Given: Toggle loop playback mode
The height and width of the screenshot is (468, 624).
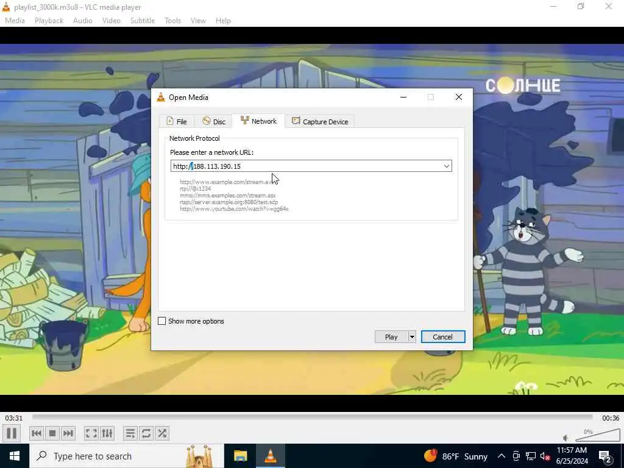Looking at the screenshot, I should [146, 433].
